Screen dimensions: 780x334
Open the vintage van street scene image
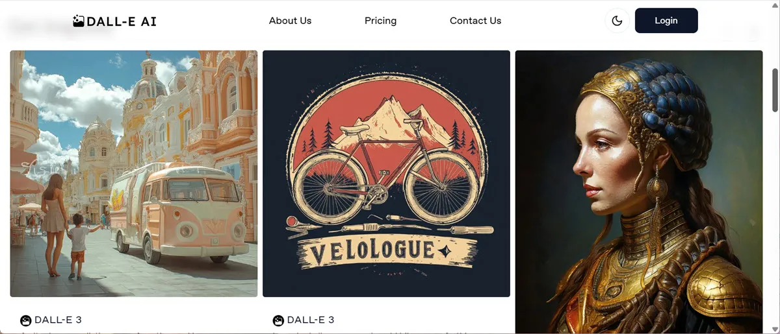[x=134, y=173]
